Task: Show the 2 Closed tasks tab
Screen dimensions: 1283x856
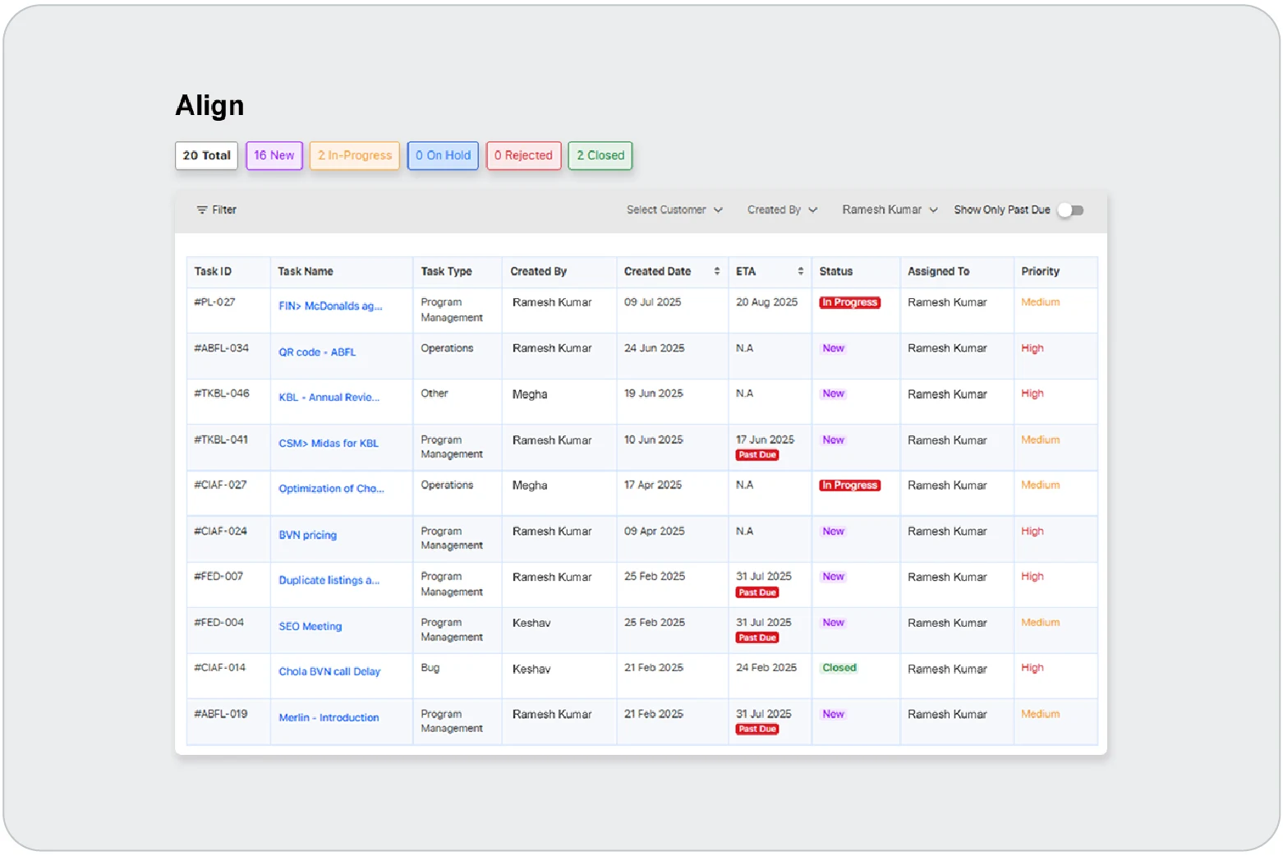Action: pos(600,156)
